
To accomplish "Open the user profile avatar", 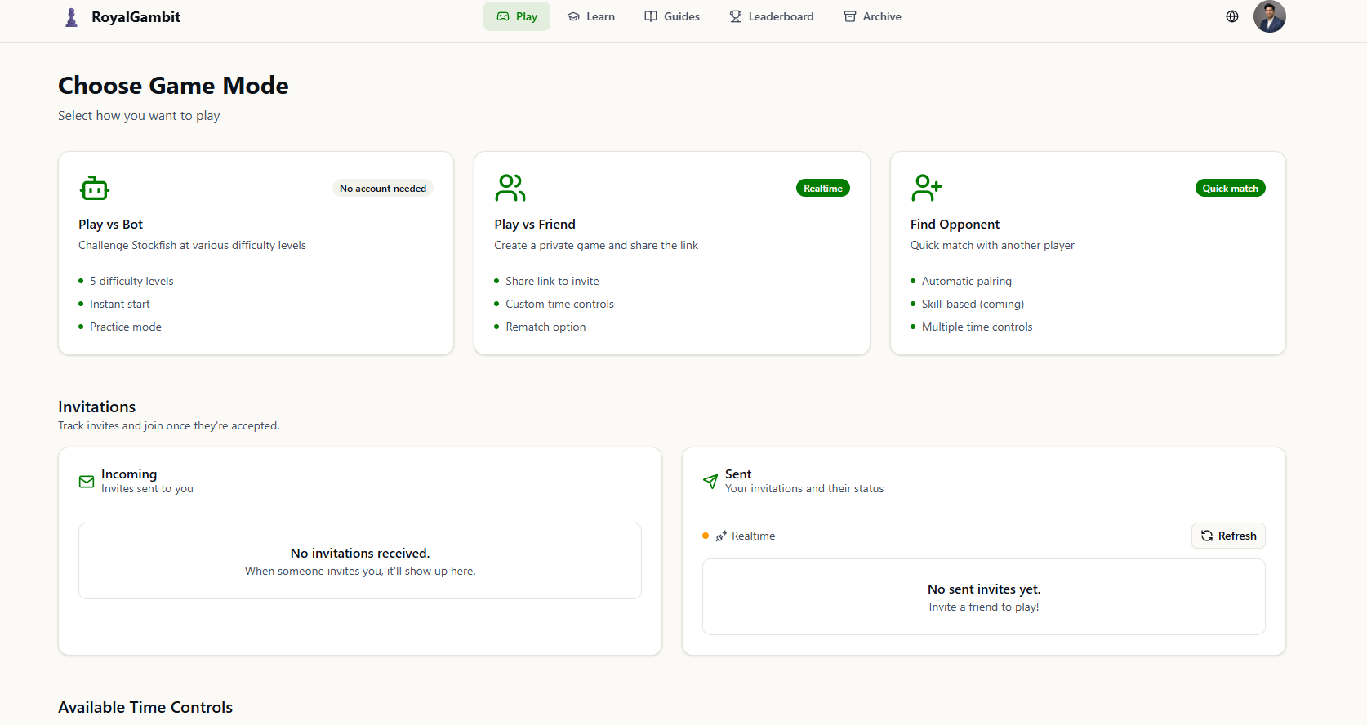I will 1270,16.
